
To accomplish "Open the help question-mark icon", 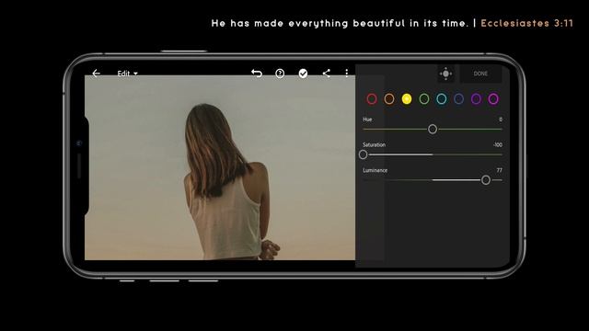I will [280, 74].
